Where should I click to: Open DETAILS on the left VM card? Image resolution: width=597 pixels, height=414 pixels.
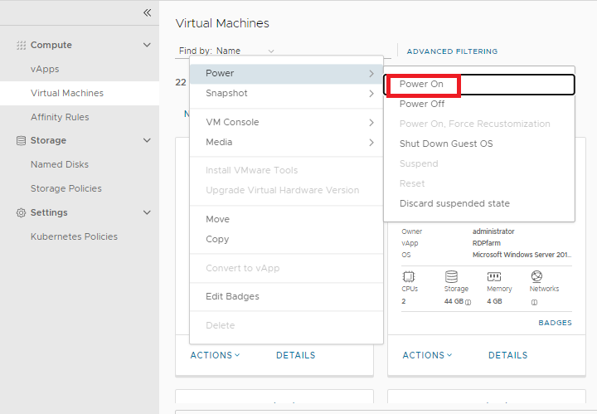point(296,355)
